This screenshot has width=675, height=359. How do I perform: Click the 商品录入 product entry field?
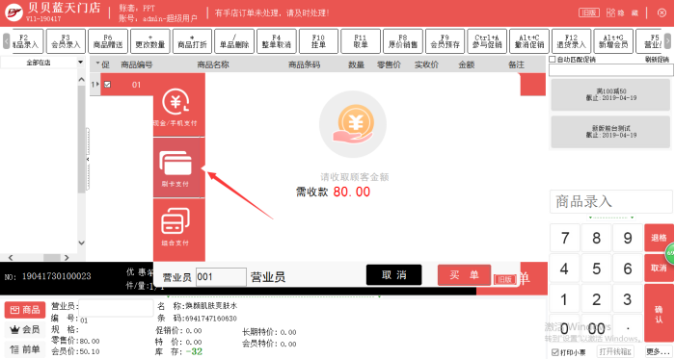point(610,201)
